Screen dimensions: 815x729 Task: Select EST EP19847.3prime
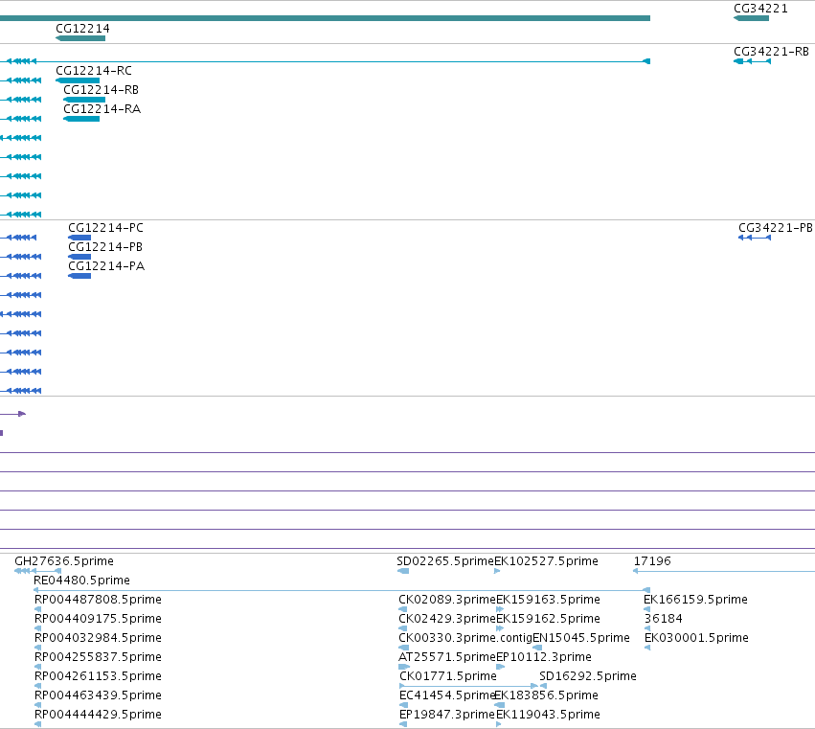[403, 724]
